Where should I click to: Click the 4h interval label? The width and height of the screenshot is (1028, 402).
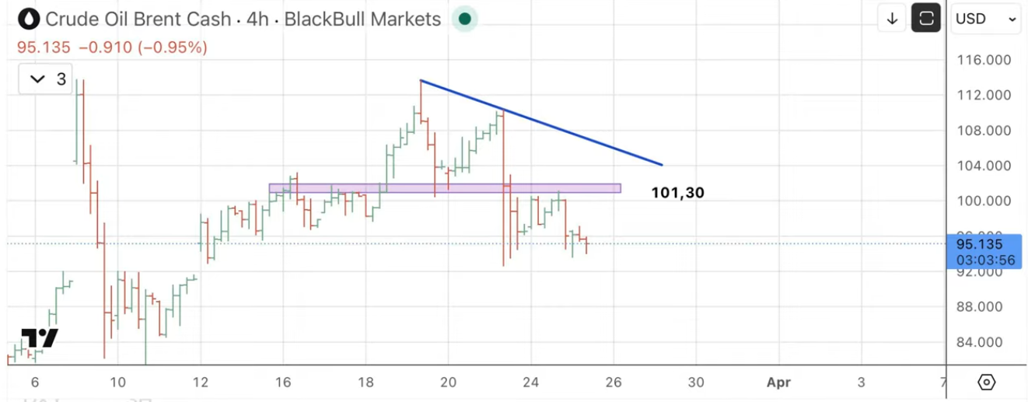tap(257, 19)
